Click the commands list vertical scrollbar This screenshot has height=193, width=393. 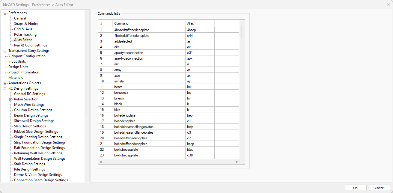pyautogui.click(x=242, y=32)
